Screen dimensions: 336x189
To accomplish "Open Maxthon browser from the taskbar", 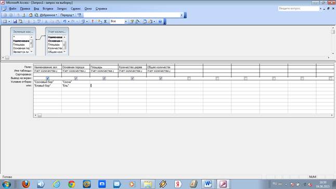I will pyautogui.click(x=102, y=184).
